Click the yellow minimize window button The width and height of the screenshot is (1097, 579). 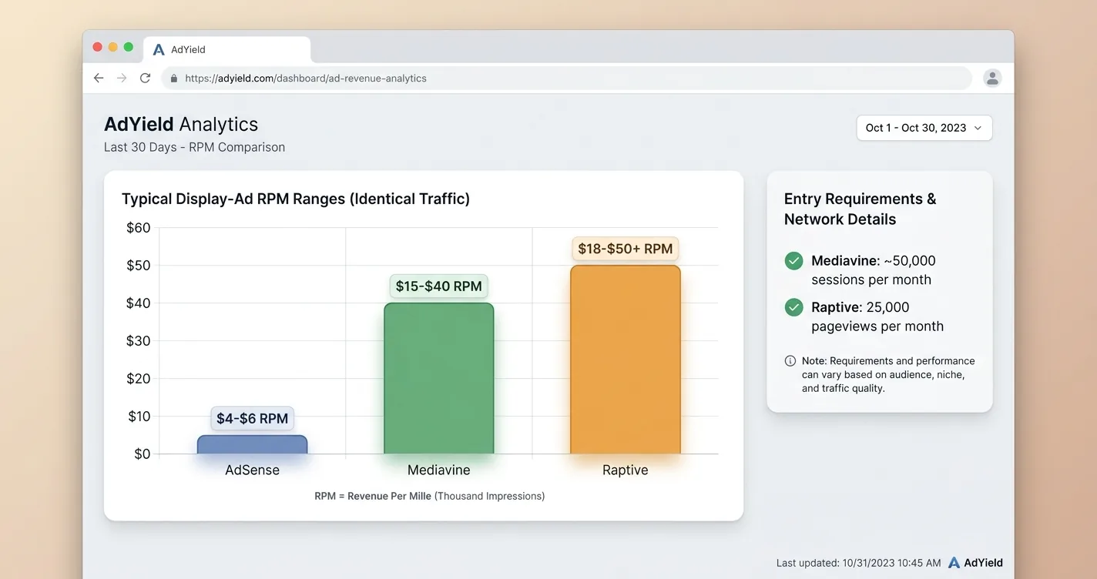tap(113, 48)
